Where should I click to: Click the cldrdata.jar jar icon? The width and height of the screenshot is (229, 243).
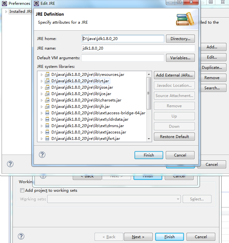pyautogui.click(x=47, y=119)
